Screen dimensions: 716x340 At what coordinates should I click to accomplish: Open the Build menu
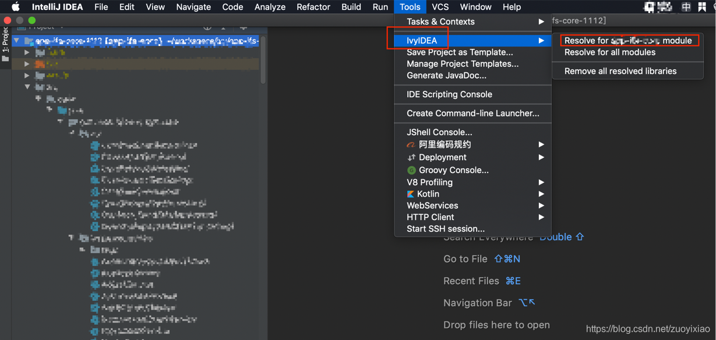[x=351, y=7]
